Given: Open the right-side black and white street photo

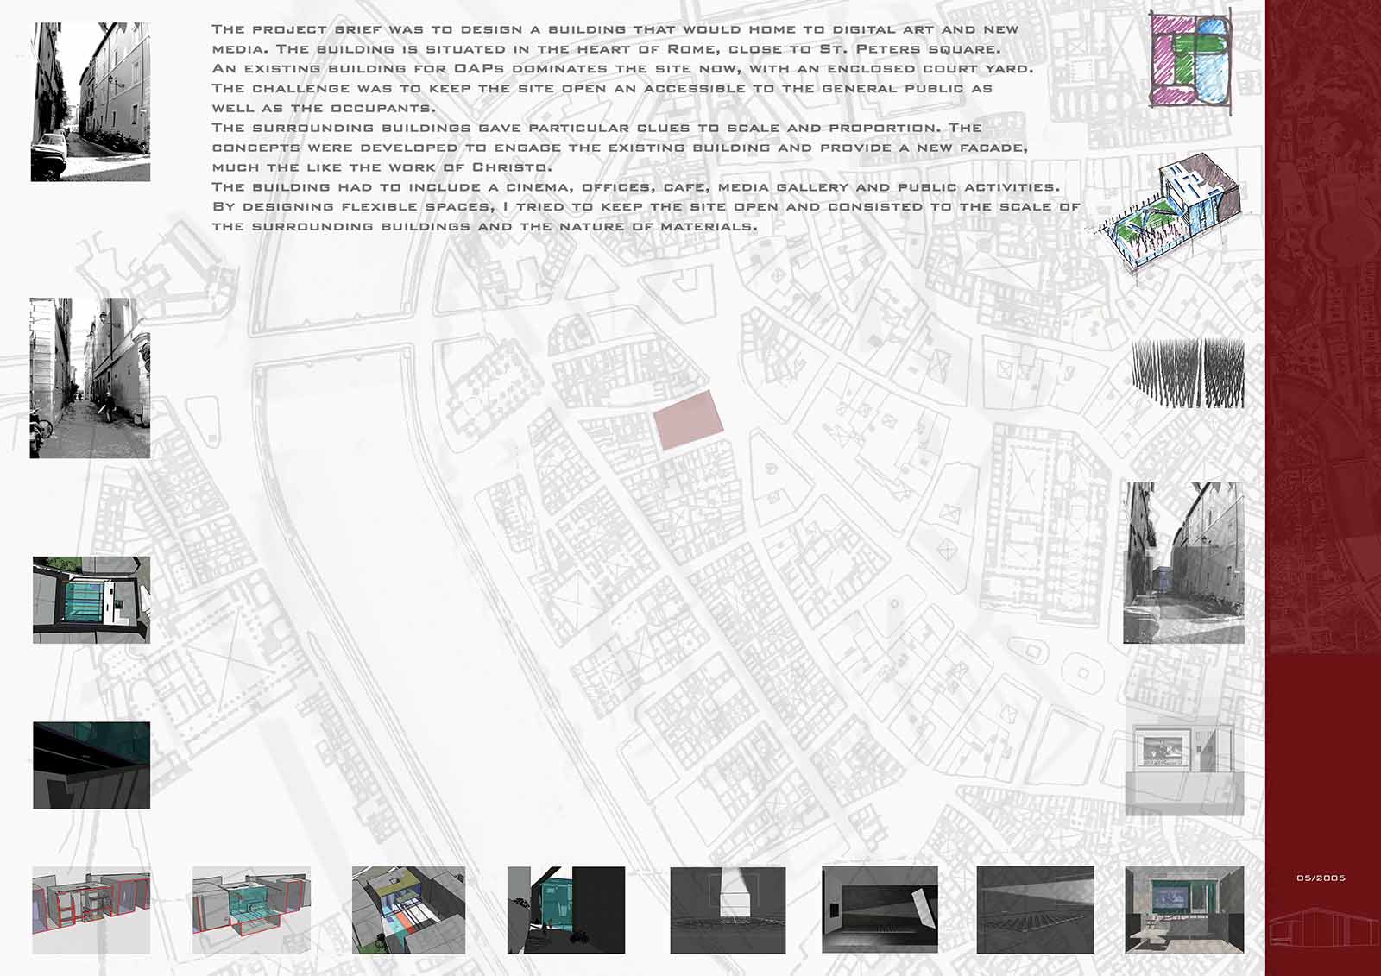Looking at the screenshot, I should [1183, 563].
